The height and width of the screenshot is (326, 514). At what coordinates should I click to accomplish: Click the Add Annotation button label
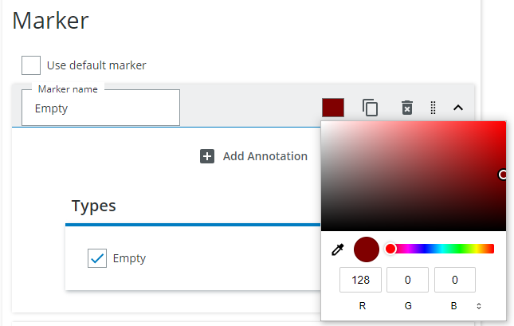265,156
